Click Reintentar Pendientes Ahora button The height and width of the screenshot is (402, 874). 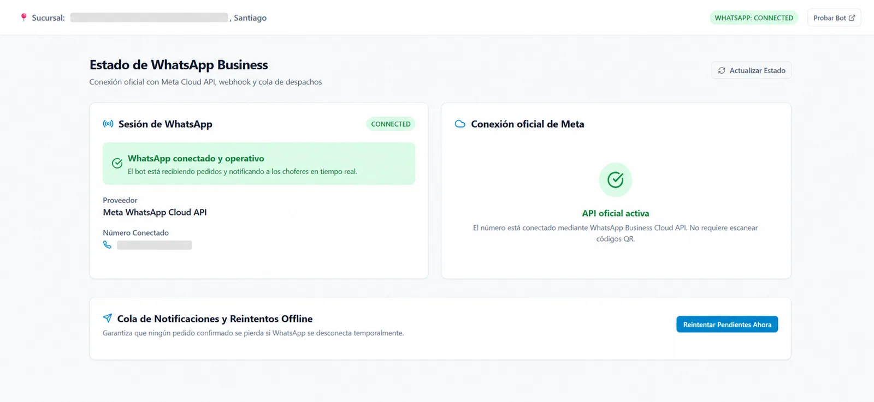[x=727, y=324]
